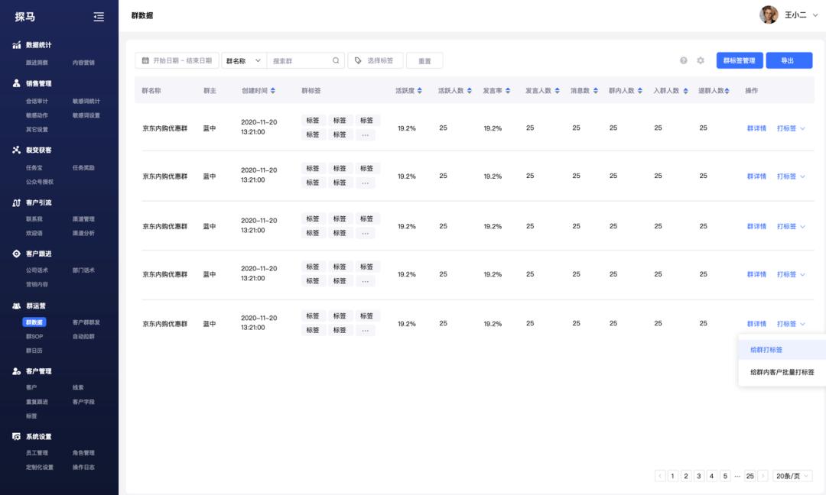Open table settings gear icon
Image resolution: width=826 pixels, height=495 pixels.
(701, 60)
